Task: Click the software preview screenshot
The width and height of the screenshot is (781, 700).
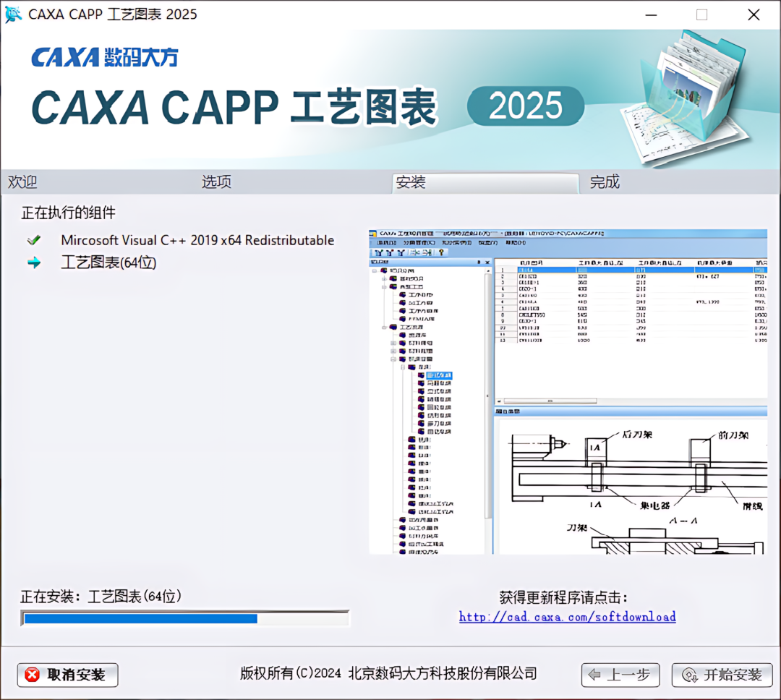Action: pos(568,392)
